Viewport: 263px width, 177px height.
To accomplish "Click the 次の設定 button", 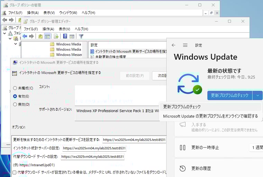I will (159, 76).
